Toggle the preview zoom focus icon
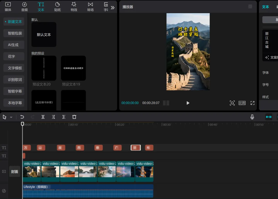The height and width of the screenshot is (199, 278). [x=232, y=103]
